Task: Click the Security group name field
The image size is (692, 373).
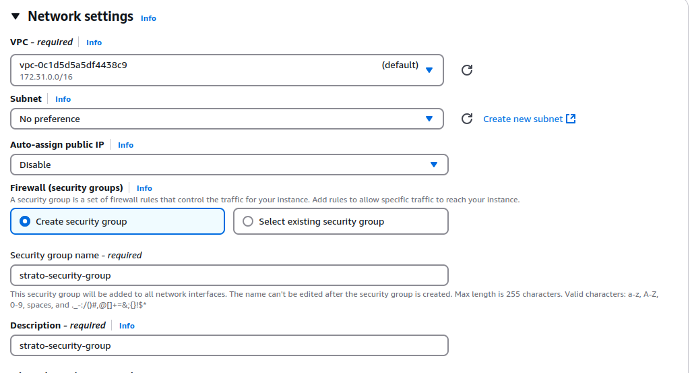Action: (x=229, y=275)
